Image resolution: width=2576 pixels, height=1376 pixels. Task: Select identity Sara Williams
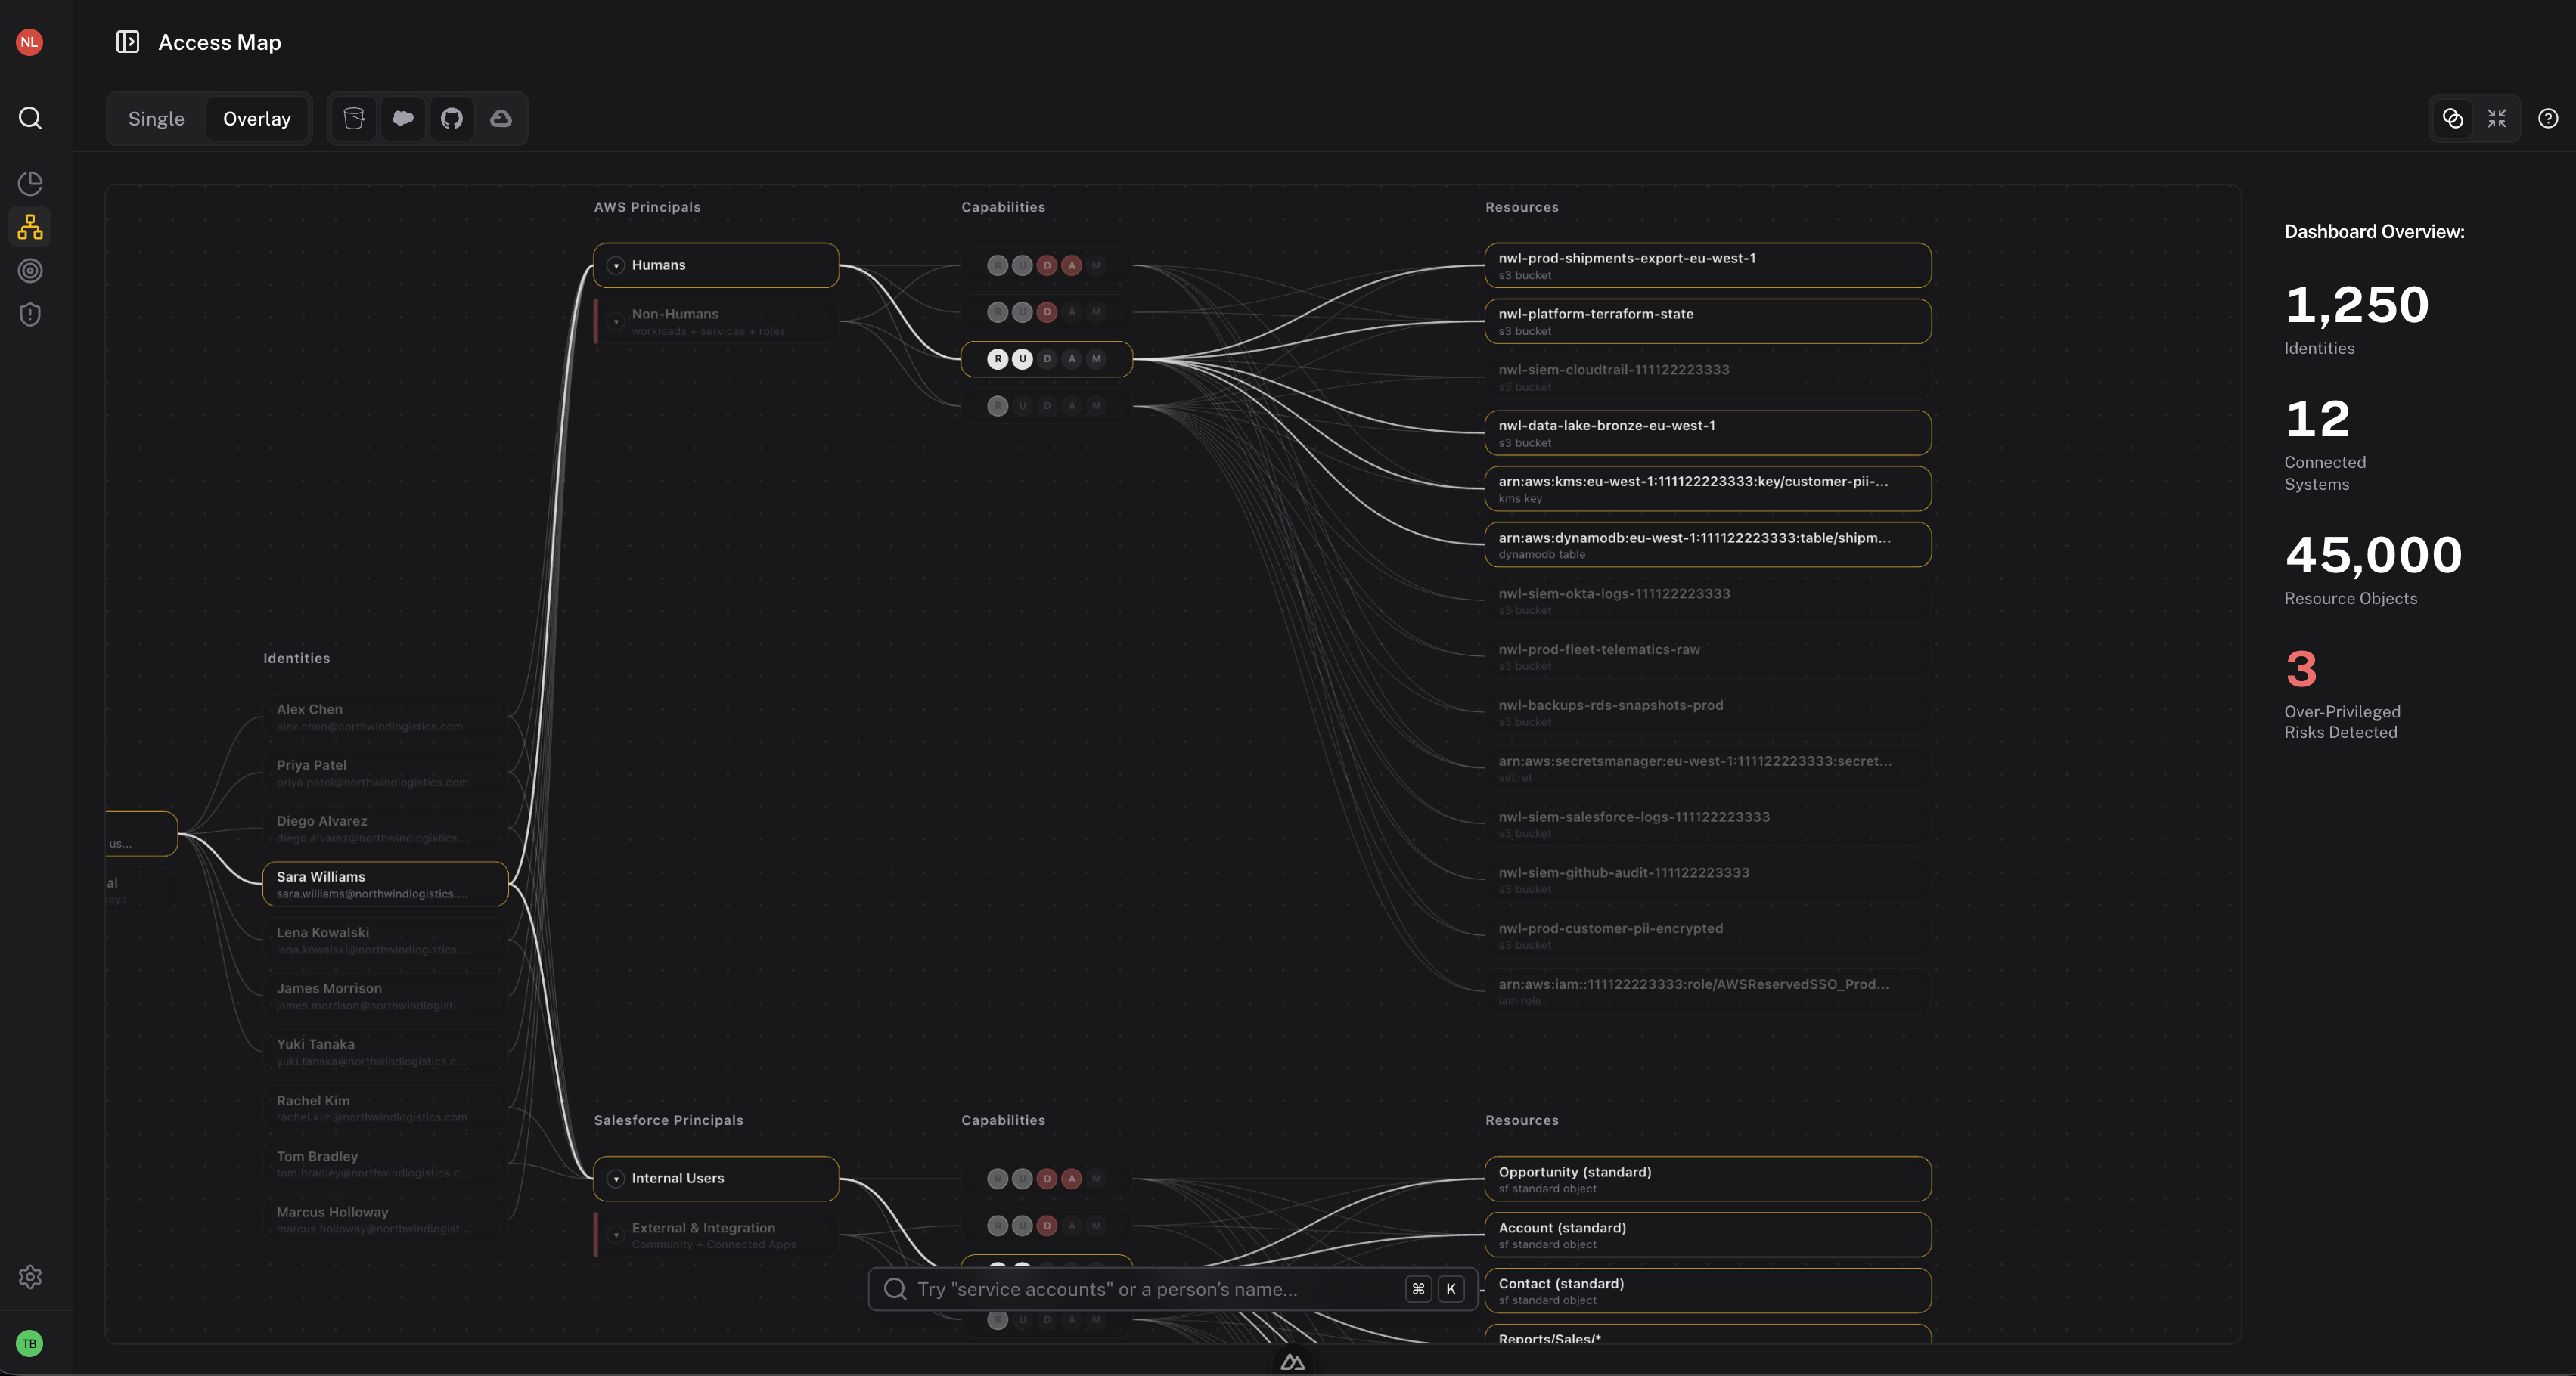pos(385,884)
